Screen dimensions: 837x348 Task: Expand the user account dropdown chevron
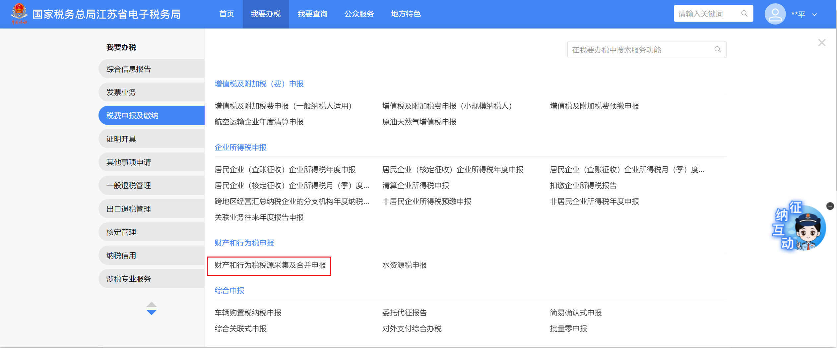coord(814,15)
